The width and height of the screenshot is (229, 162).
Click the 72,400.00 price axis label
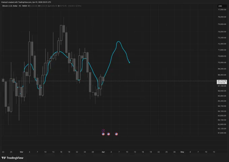222,44
